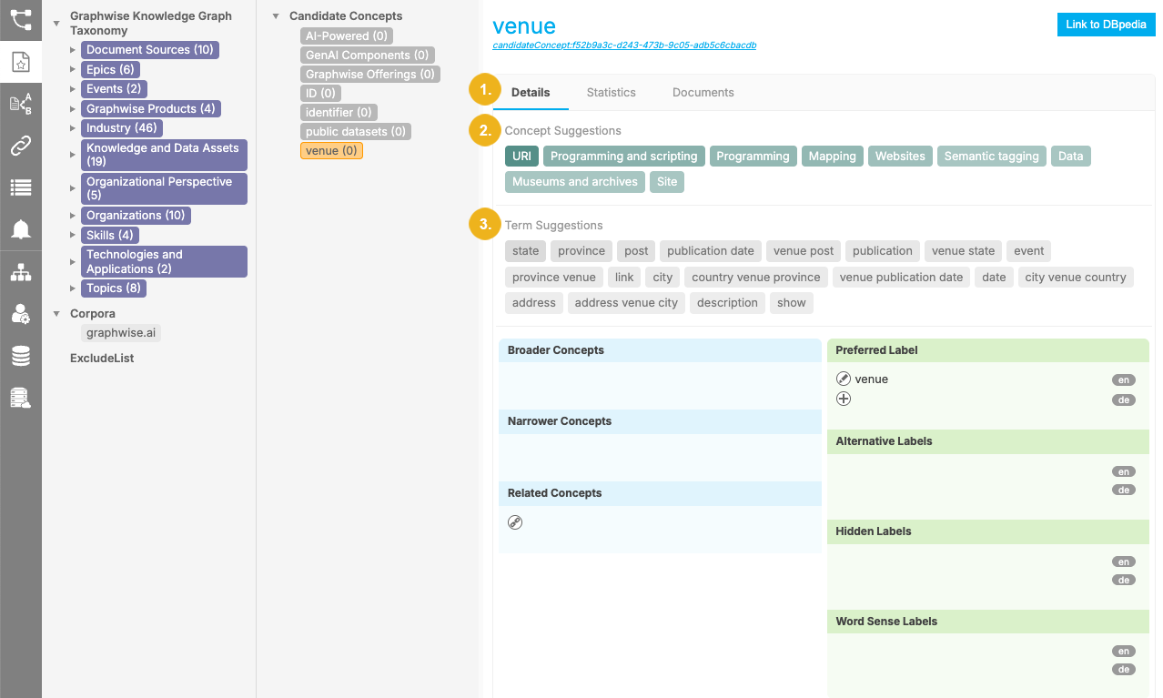Open the Documents tab
The height and width of the screenshot is (698, 1163).
703,92
